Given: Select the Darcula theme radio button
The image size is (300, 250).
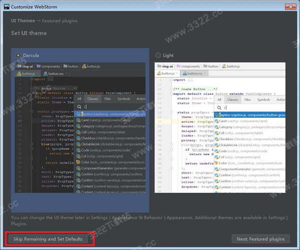Looking at the screenshot, I should coord(18,55).
